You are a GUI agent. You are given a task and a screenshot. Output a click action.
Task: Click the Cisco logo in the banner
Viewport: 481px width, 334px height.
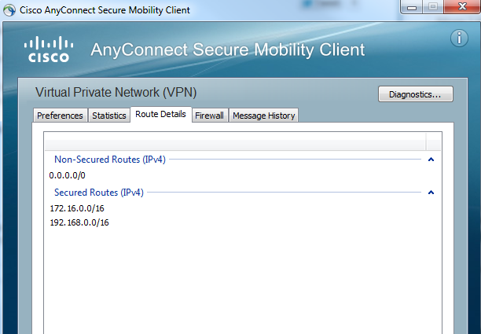coord(49,50)
